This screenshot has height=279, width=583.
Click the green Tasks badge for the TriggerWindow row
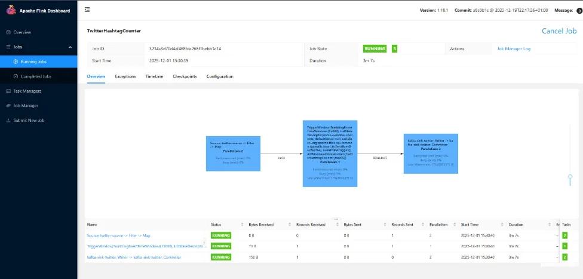(x=565, y=246)
